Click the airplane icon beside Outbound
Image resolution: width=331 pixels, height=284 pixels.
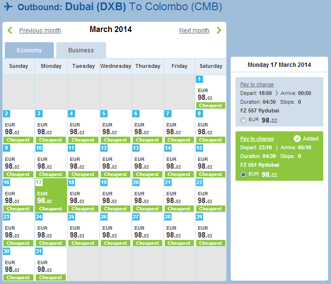point(8,6)
